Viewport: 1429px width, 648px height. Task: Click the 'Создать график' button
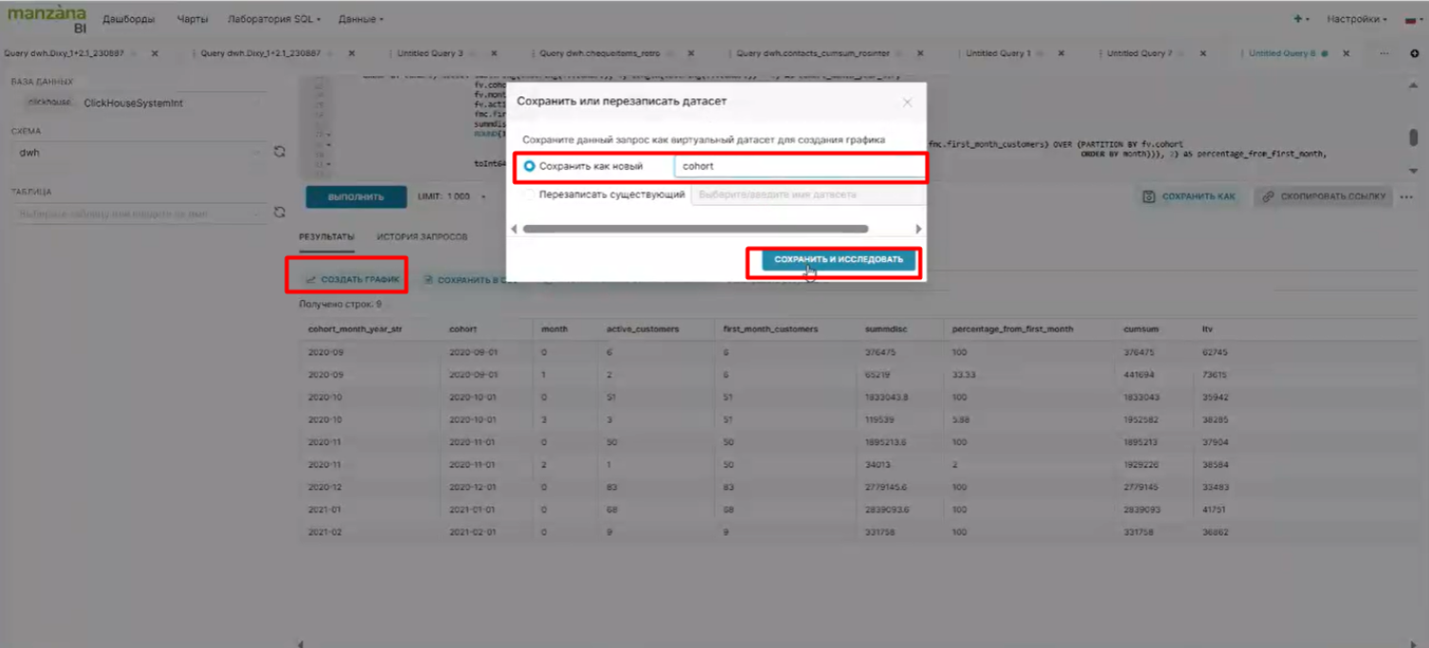point(352,279)
